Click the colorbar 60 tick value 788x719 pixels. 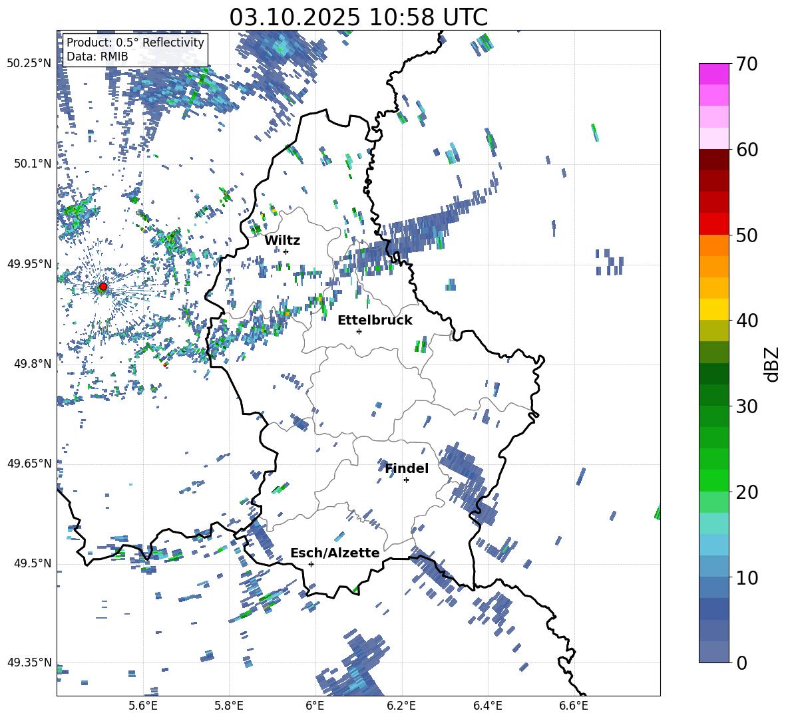[x=746, y=150]
